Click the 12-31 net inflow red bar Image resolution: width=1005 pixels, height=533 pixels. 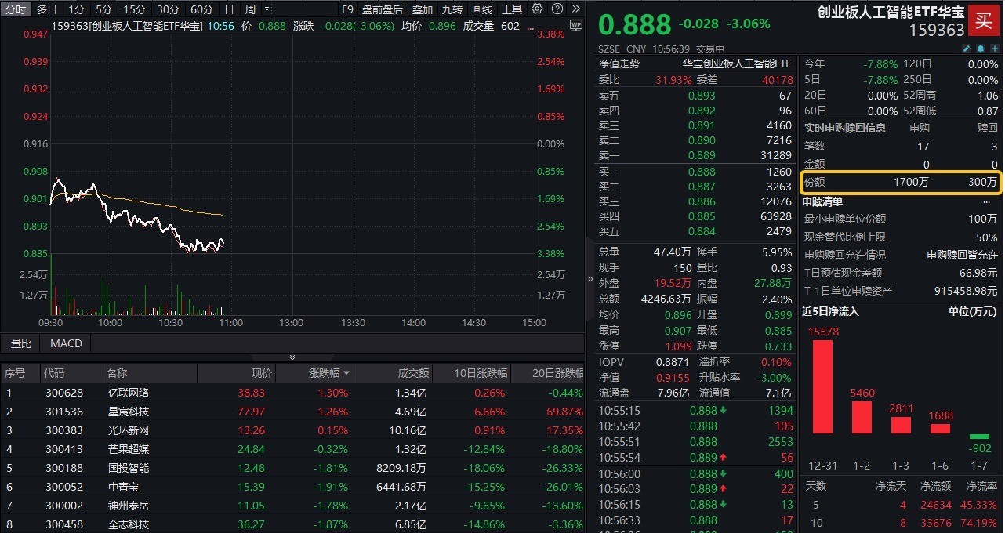coord(822,386)
